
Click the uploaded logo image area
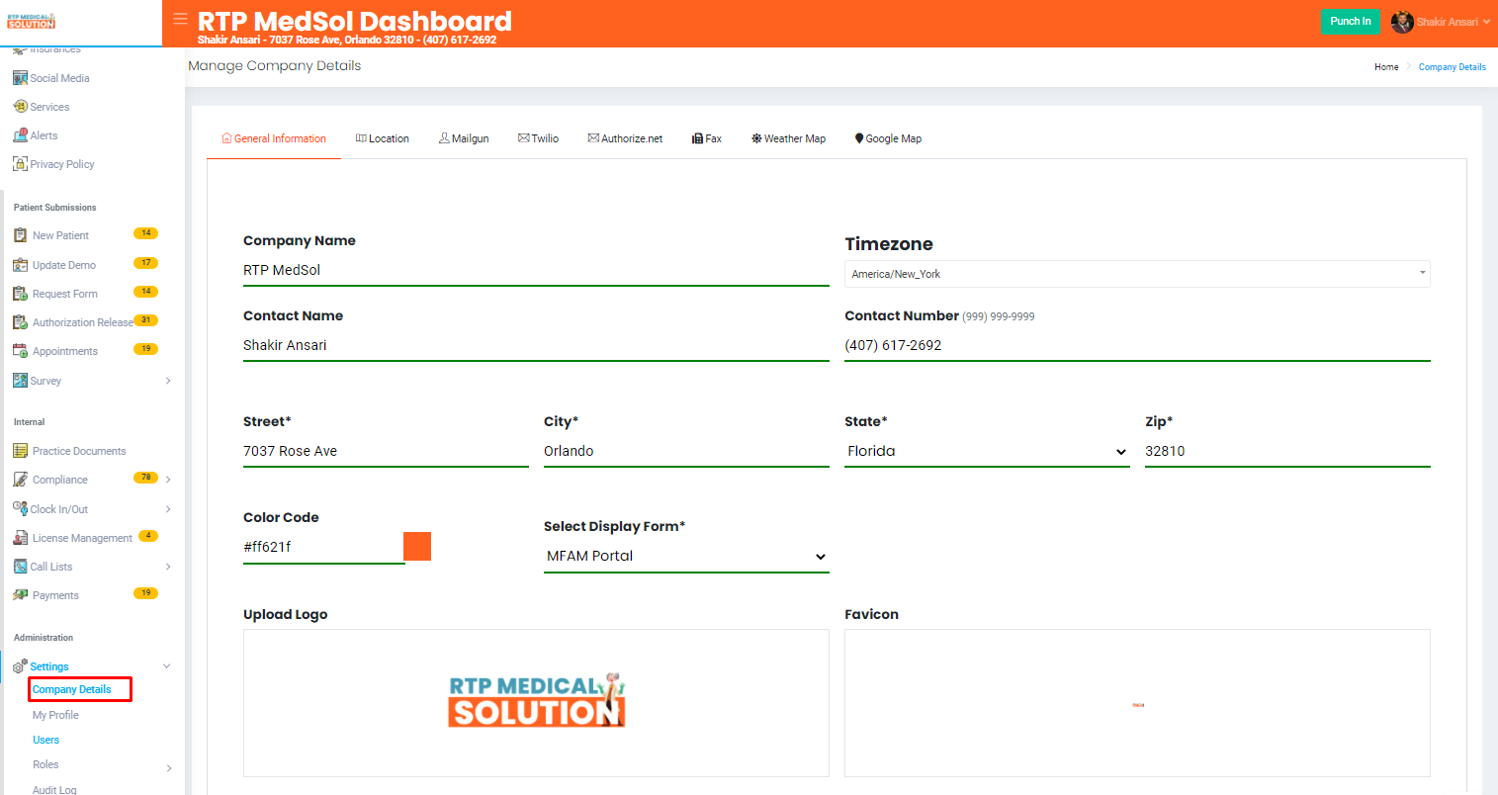coord(536,703)
